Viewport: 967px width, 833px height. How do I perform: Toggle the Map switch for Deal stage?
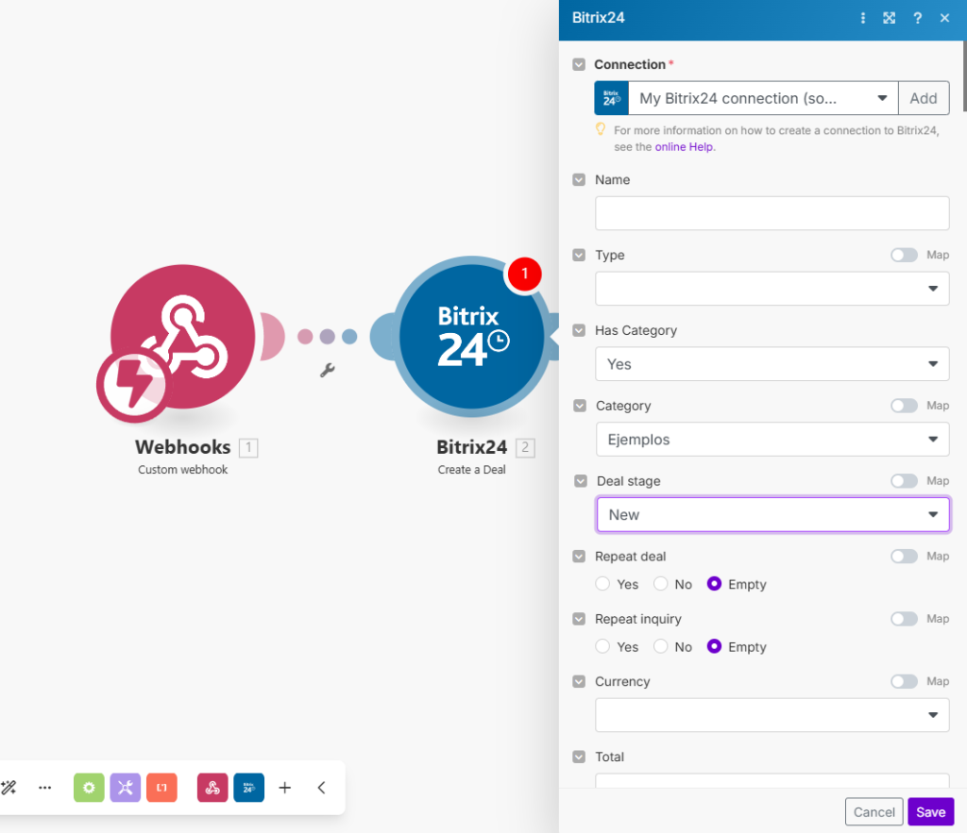904,481
